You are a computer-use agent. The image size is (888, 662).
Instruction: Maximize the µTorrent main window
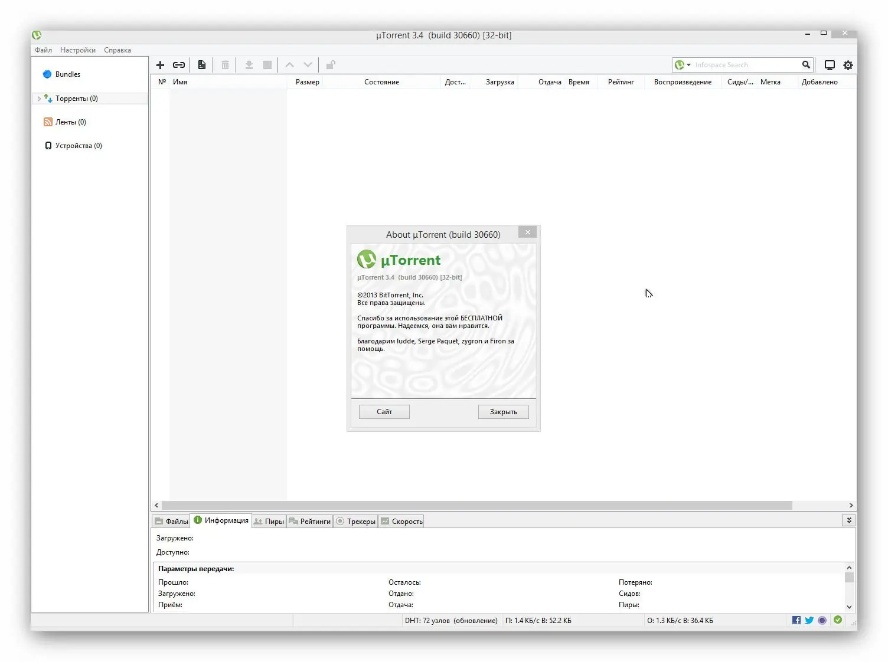point(824,34)
